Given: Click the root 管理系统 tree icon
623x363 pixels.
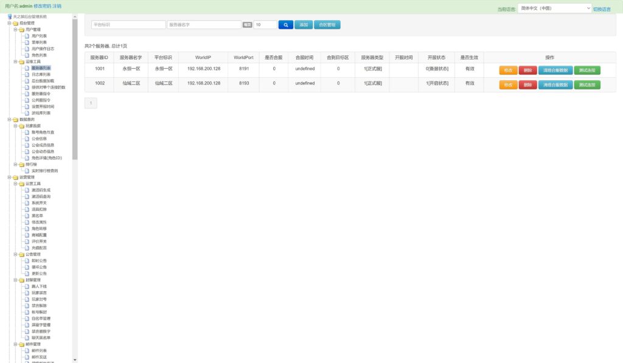Looking at the screenshot, I should coord(10,16).
